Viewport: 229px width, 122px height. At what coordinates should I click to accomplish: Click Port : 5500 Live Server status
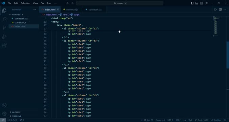(x=202, y=120)
